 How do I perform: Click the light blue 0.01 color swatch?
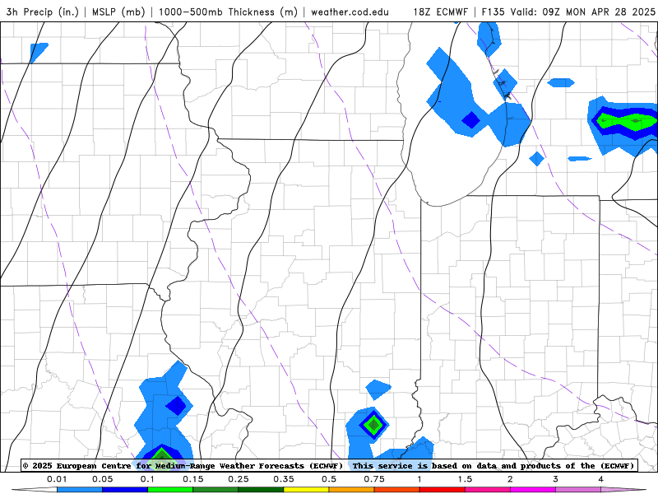[80, 490]
